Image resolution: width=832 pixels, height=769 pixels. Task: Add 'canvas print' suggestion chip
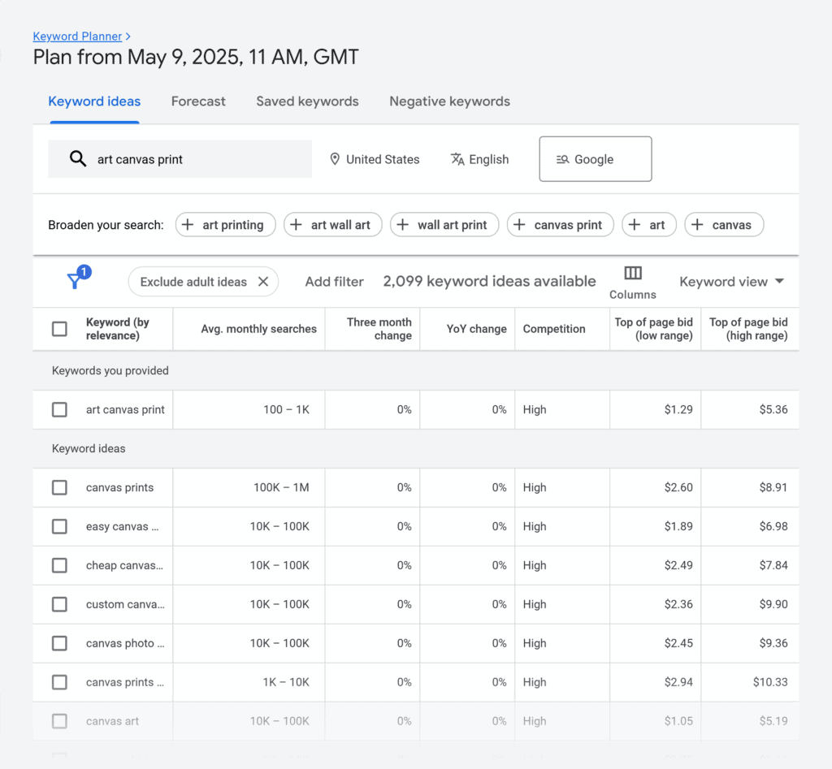coord(560,225)
